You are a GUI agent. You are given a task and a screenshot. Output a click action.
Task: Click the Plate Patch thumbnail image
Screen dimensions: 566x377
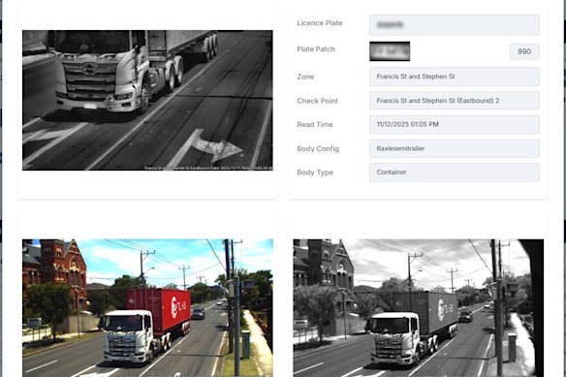(x=390, y=51)
